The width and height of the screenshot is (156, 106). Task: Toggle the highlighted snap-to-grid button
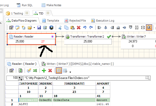coord(149,28)
